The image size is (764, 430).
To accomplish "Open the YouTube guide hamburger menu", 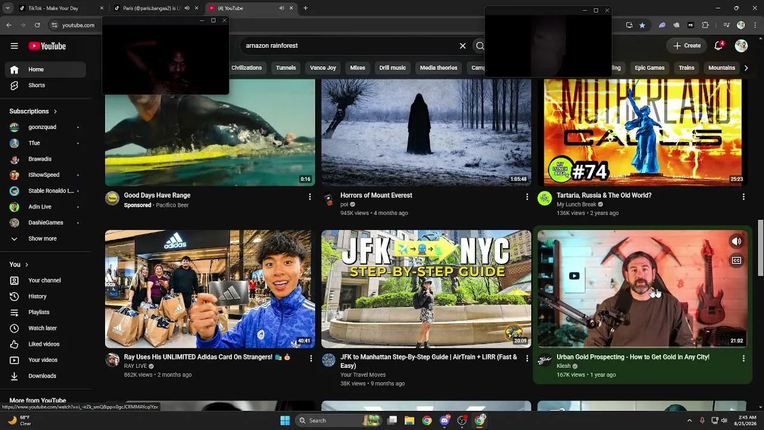I will pyautogui.click(x=14, y=46).
